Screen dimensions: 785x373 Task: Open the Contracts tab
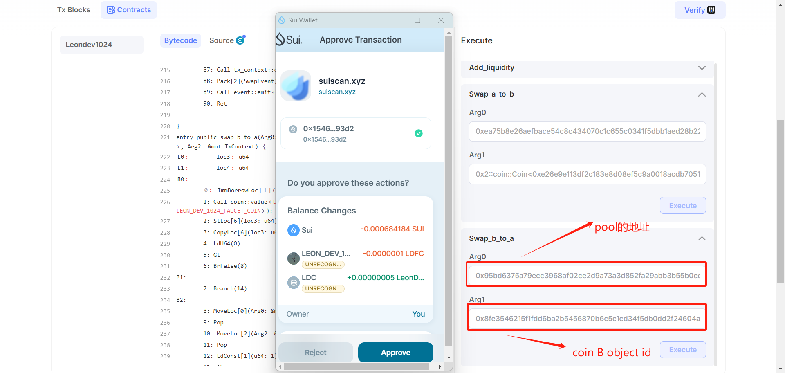129,10
